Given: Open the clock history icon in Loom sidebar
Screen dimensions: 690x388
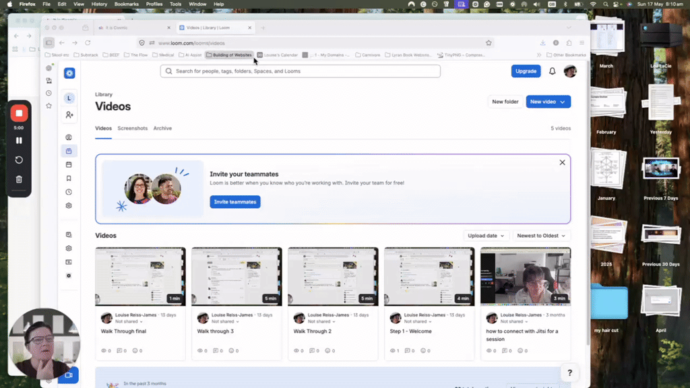Looking at the screenshot, I should (69, 192).
